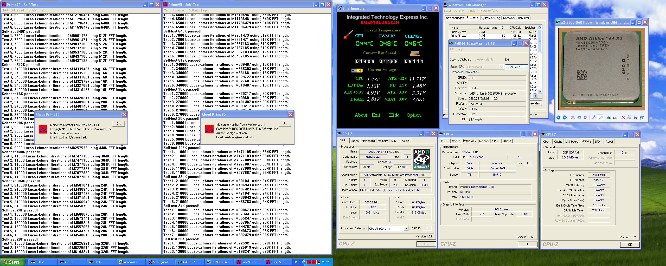Select first Prime95.exe process row
Viewport: 666px width, 266px height.
(x=493, y=32)
